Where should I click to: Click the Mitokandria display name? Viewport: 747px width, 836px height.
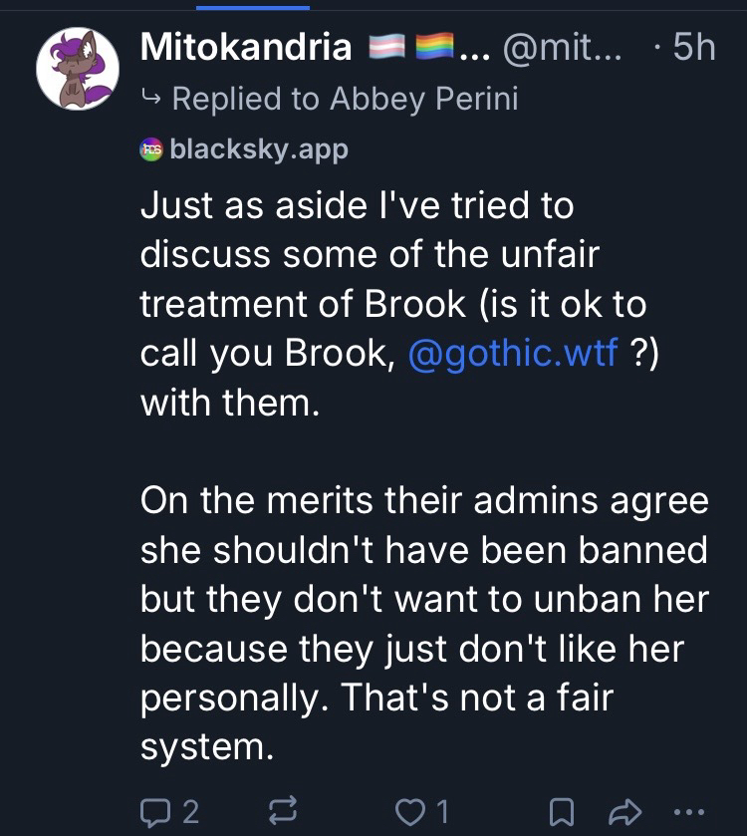pos(246,47)
